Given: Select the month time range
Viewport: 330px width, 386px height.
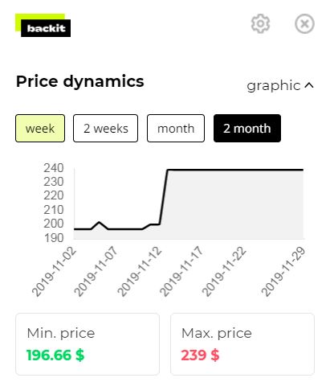Looking at the screenshot, I should tap(176, 129).
